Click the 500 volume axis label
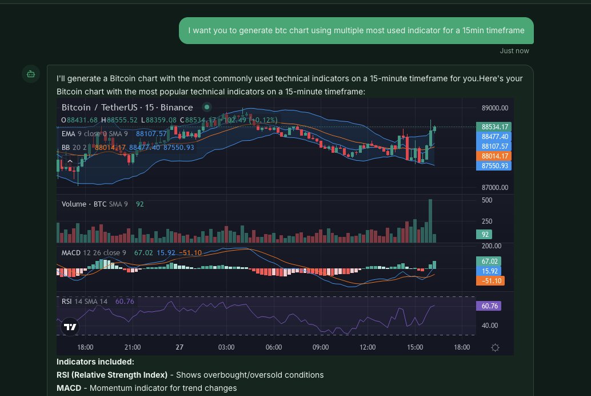This screenshot has width=591, height=396. click(x=487, y=200)
